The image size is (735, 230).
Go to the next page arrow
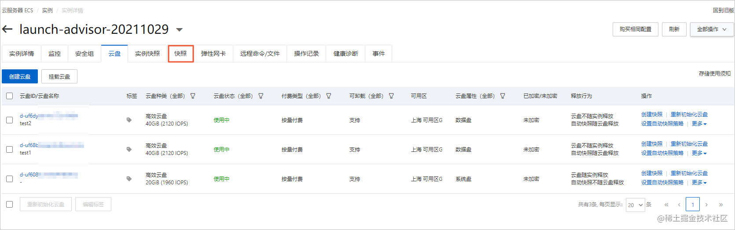706,205
